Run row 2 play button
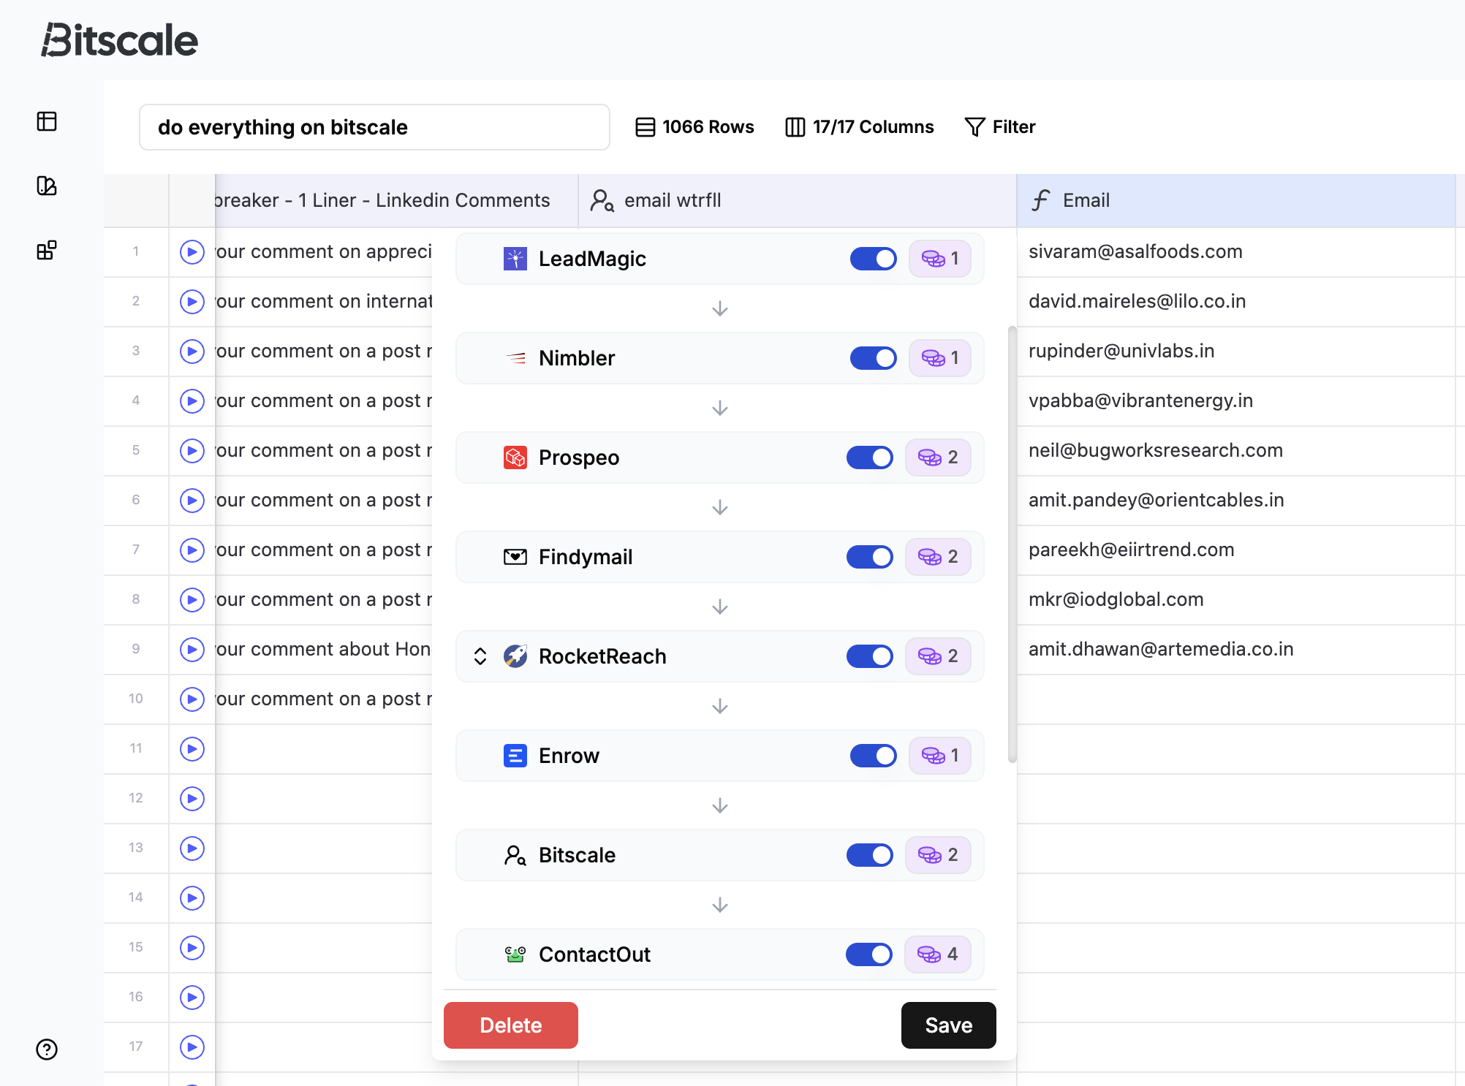Screen dimensions: 1465x1086 coord(192,302)
